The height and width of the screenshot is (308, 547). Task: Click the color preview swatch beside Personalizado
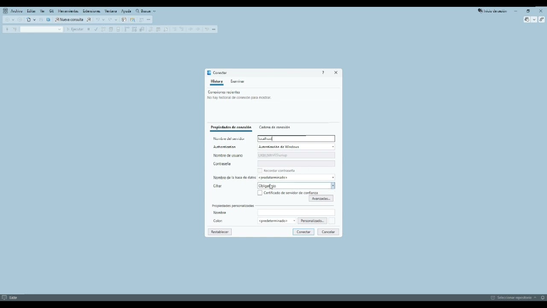[x=332, y=221]
